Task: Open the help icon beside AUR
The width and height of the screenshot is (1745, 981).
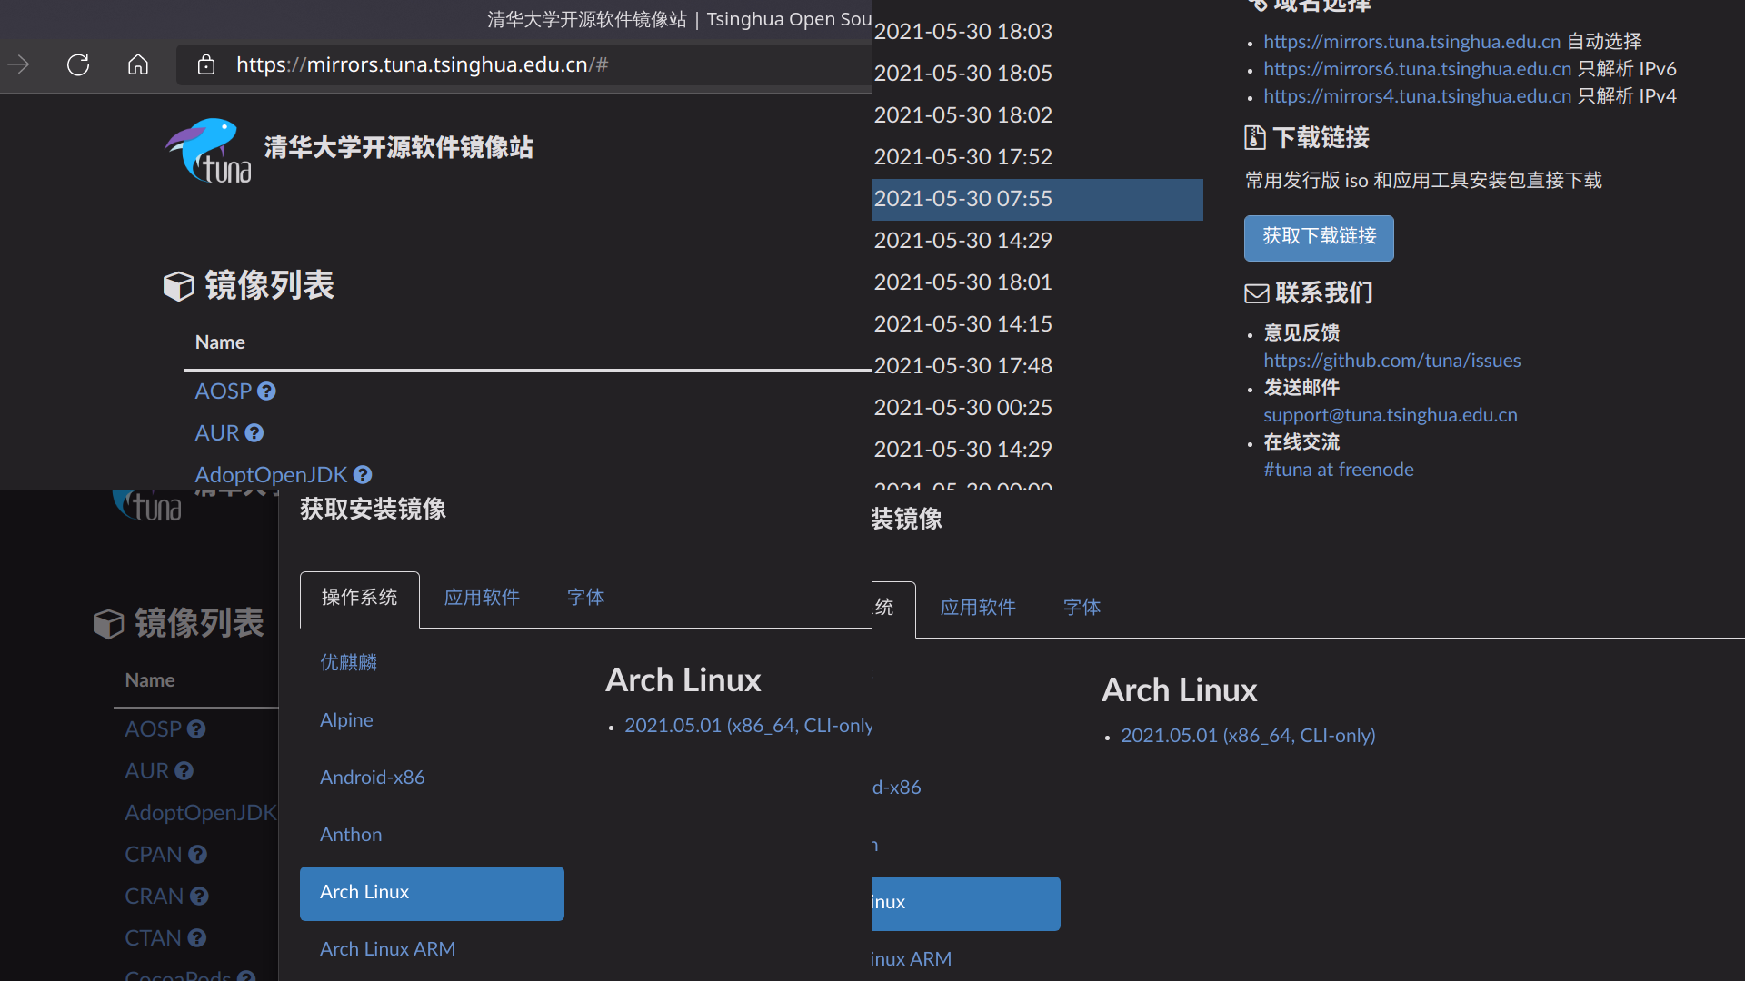Action: click(254, 433)
